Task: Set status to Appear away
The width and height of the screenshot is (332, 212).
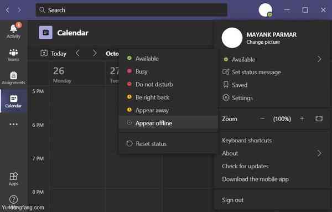Action: coord(168,110)
